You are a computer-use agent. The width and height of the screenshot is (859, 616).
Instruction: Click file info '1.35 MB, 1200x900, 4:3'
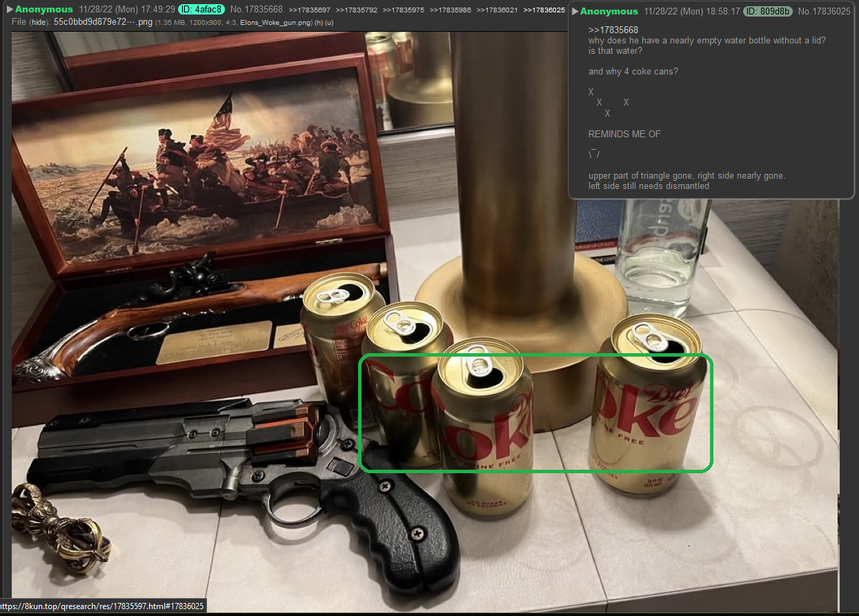pyautogui.click(x=195, y=23)
